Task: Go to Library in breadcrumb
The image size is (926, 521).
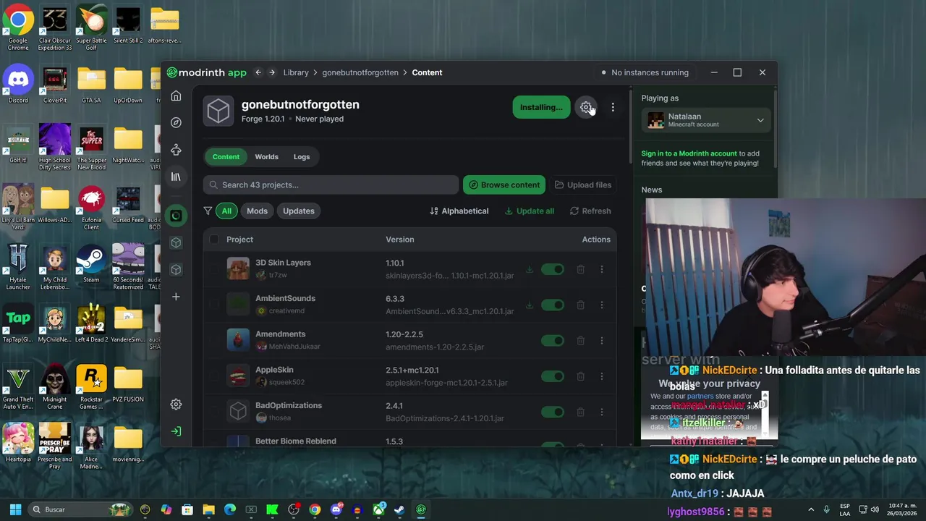Action: (x=296, y=72)
